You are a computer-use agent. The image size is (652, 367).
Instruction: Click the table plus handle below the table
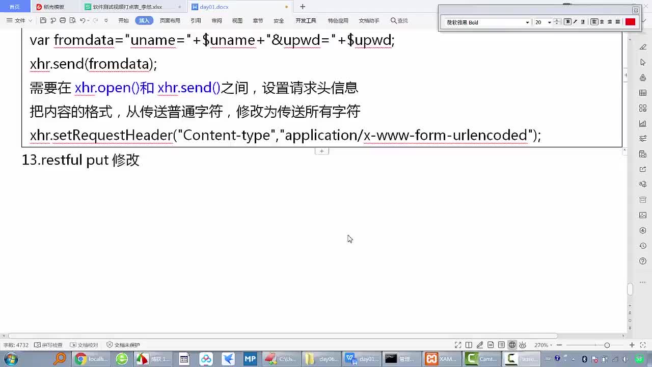point(321,151)
